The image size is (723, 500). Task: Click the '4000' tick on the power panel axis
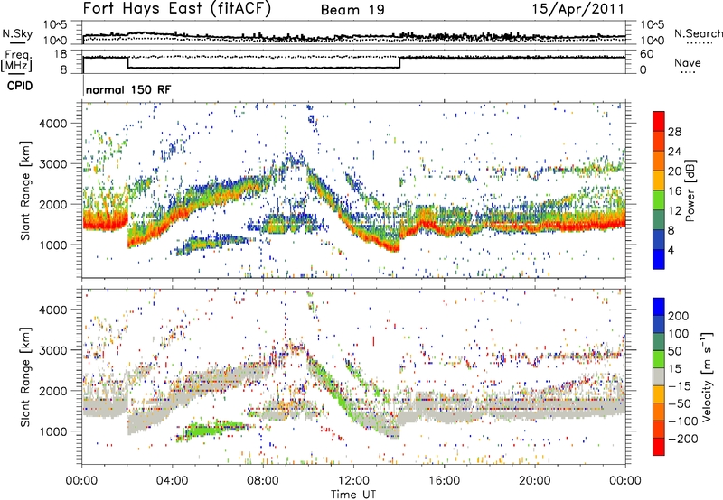coord(52,124)
